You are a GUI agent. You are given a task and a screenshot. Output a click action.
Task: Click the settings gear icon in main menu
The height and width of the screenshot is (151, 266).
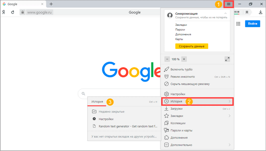167,94
